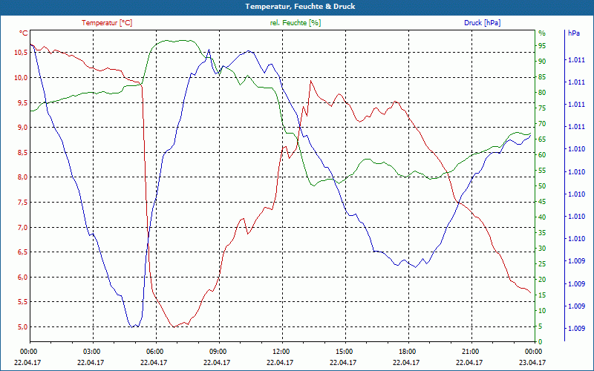Image resolution: width=594 pixels, height=371 pixels.
Task: Click the 20 tick on the green humidity axis
Action: coord(542,280)
